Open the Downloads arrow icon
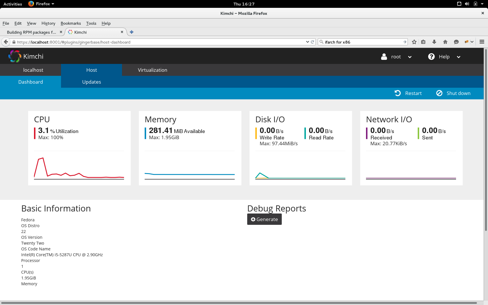 point(434,42)
